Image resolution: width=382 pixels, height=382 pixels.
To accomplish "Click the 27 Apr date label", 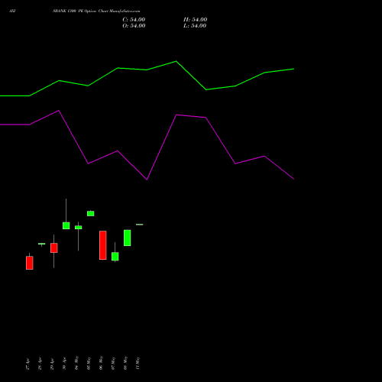I will coord(28,364).
